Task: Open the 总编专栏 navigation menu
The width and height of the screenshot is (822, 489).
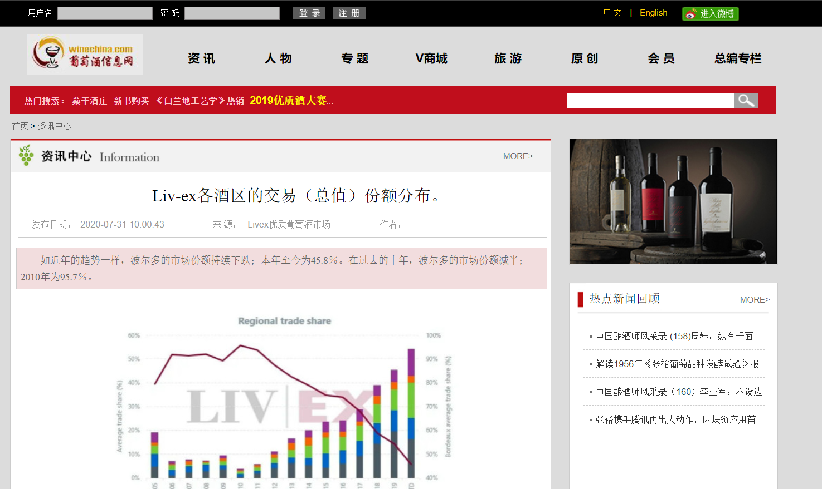Action: point(738,58)
